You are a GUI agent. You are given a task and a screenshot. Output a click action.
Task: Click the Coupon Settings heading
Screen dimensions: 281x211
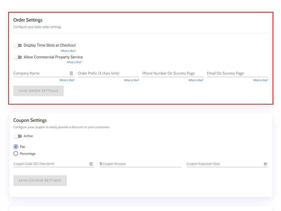(30, 120)
